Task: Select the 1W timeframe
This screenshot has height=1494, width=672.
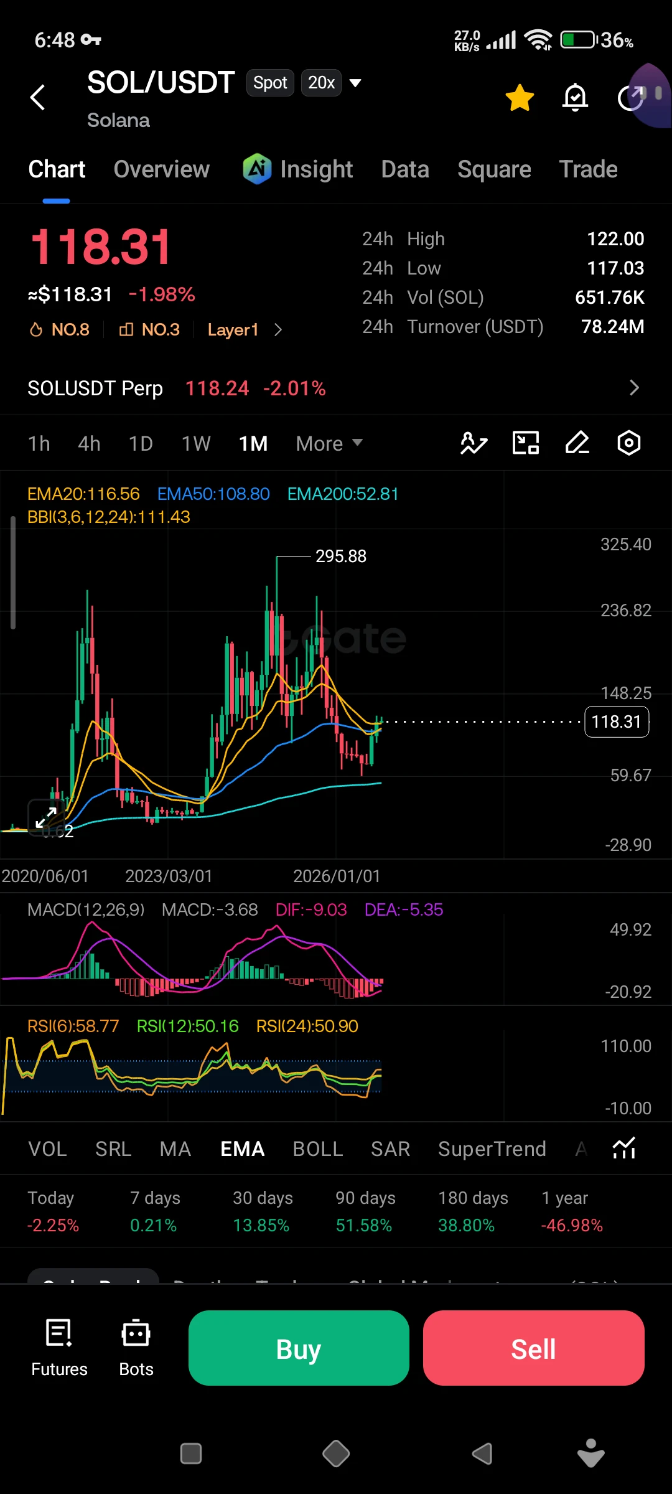Action: (196, 443)
